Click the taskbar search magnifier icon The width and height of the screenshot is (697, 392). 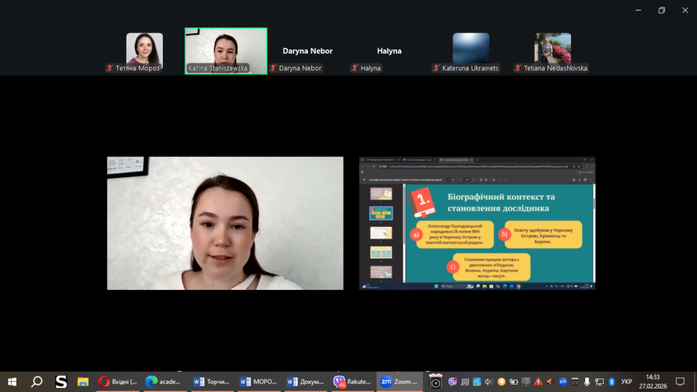[37, 381]
